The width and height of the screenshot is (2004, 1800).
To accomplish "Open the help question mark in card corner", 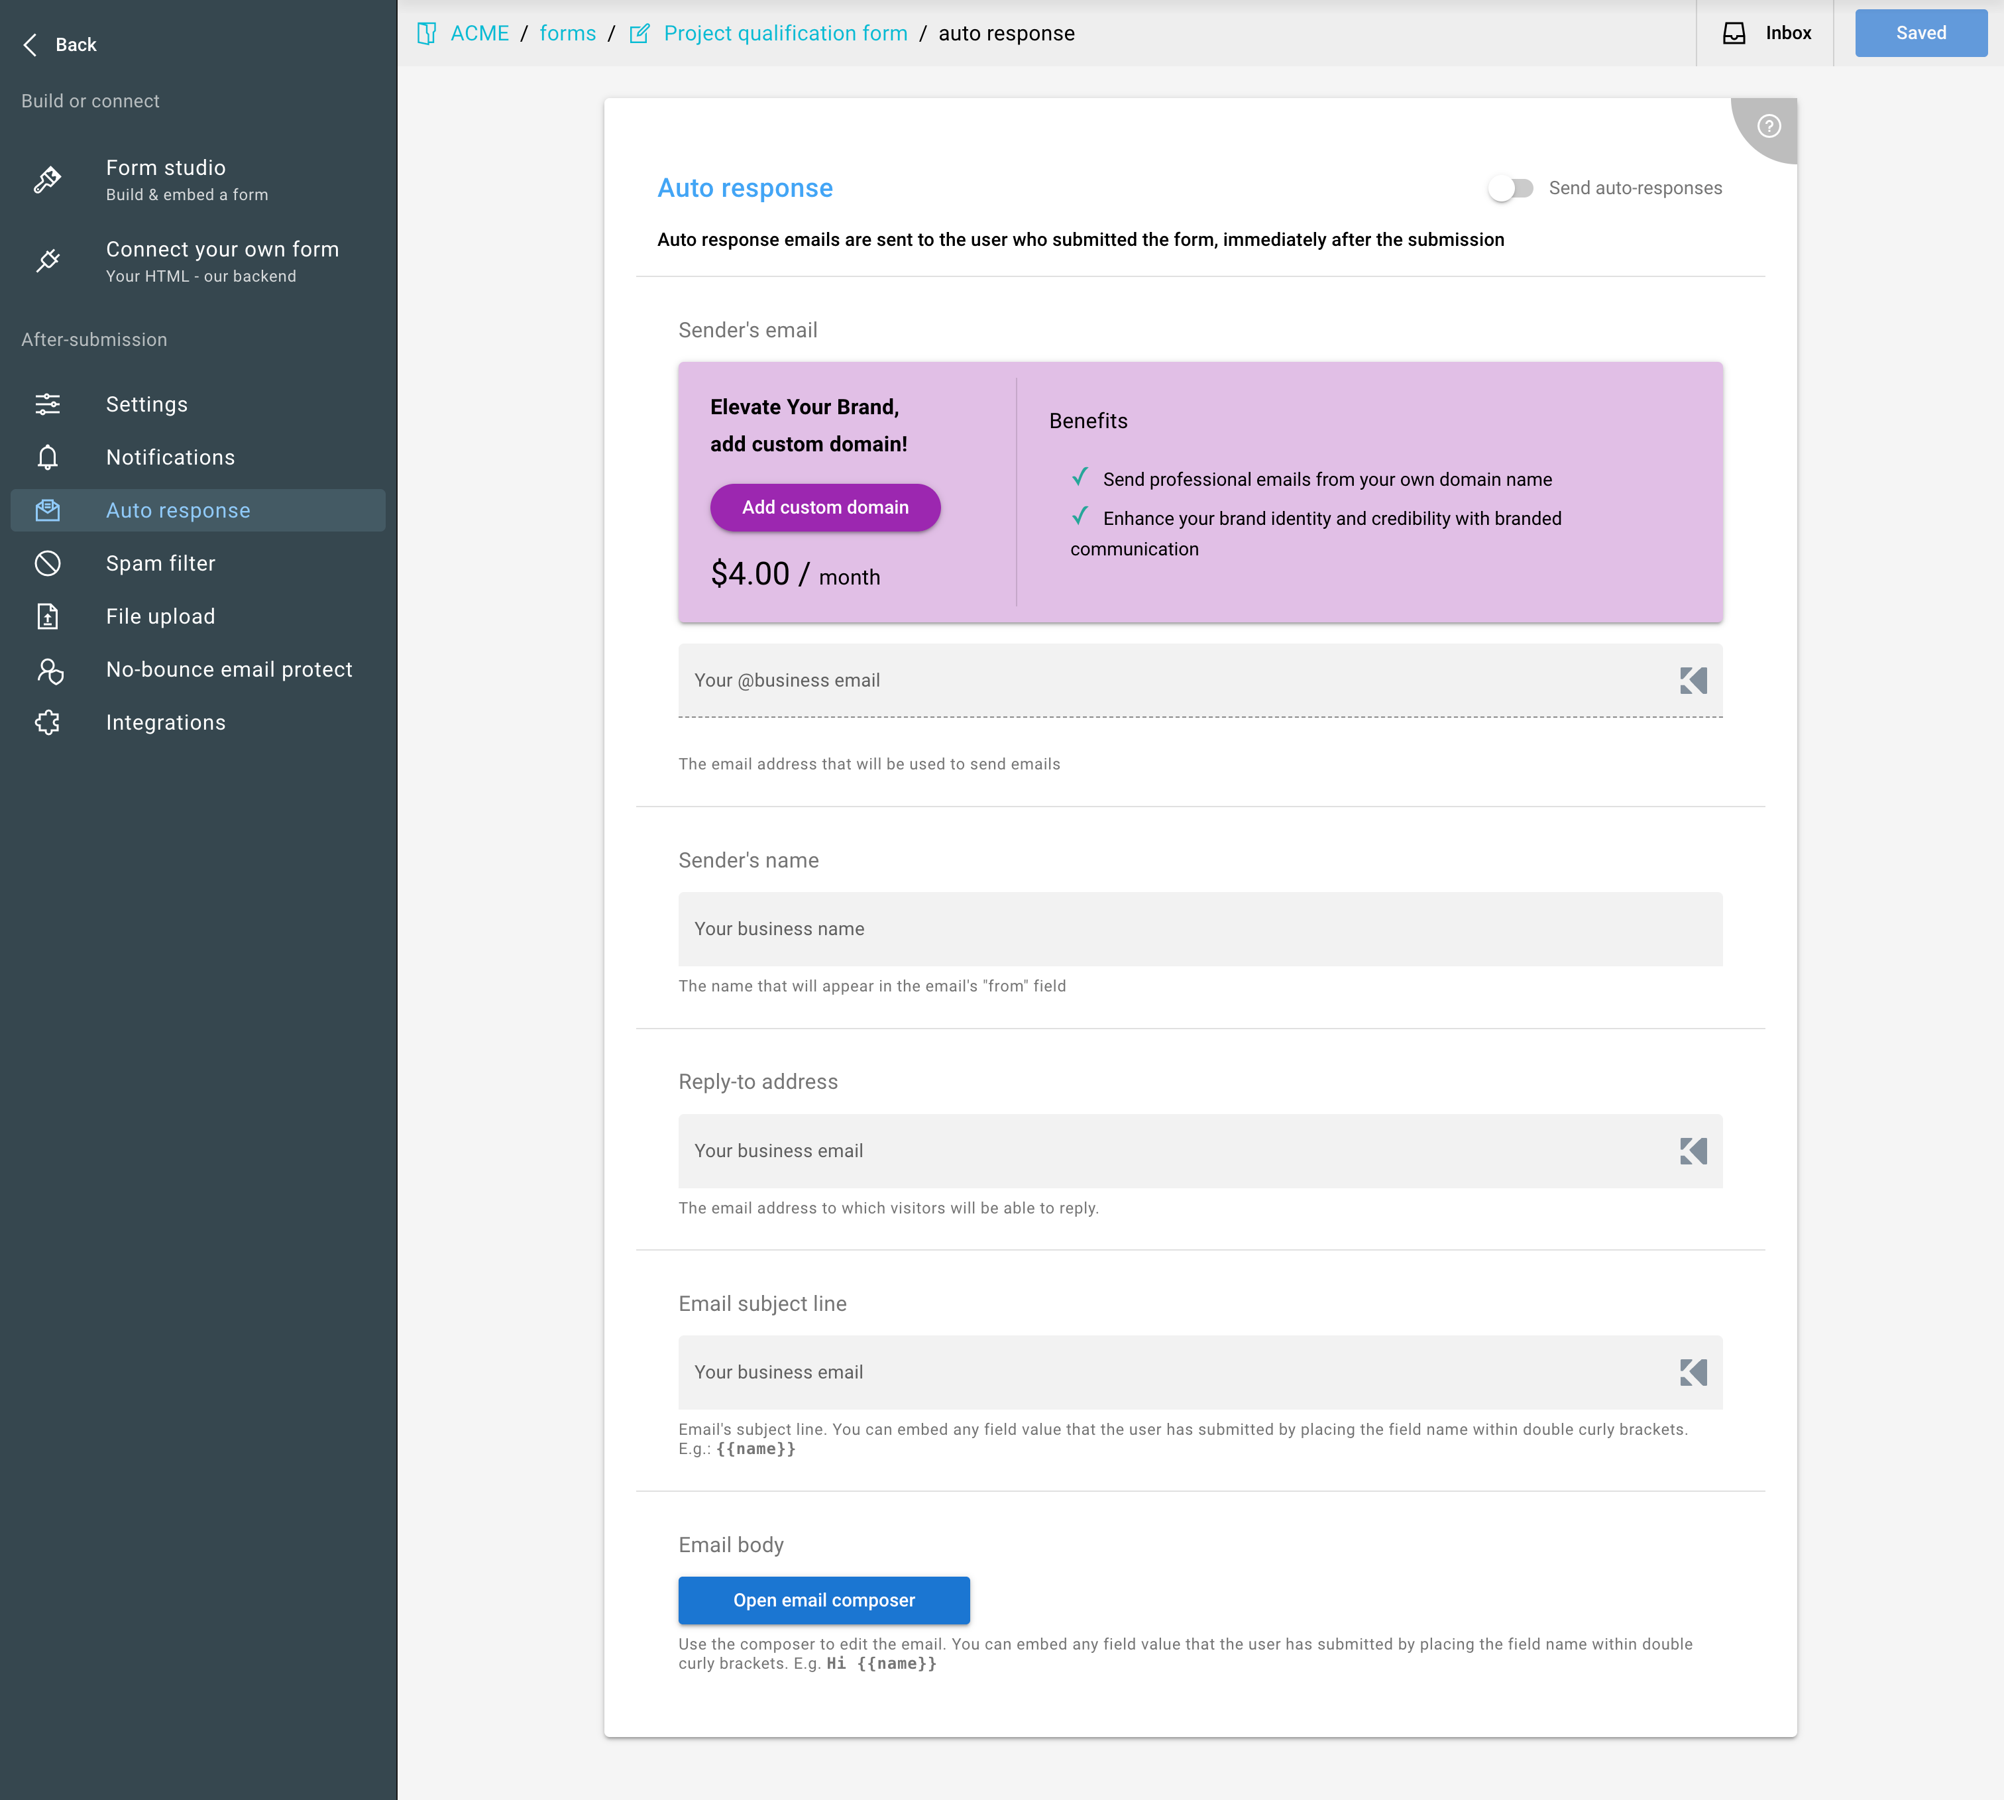I will pyautogui.click(x=1769, y=127).
